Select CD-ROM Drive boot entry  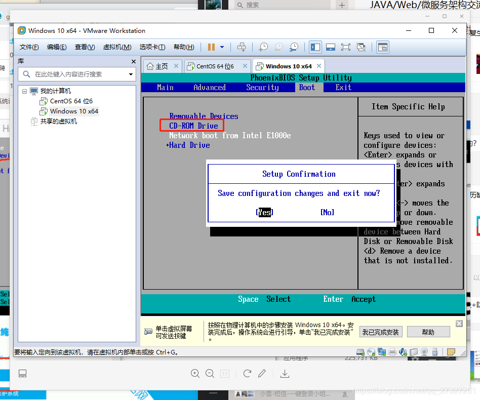193,126
